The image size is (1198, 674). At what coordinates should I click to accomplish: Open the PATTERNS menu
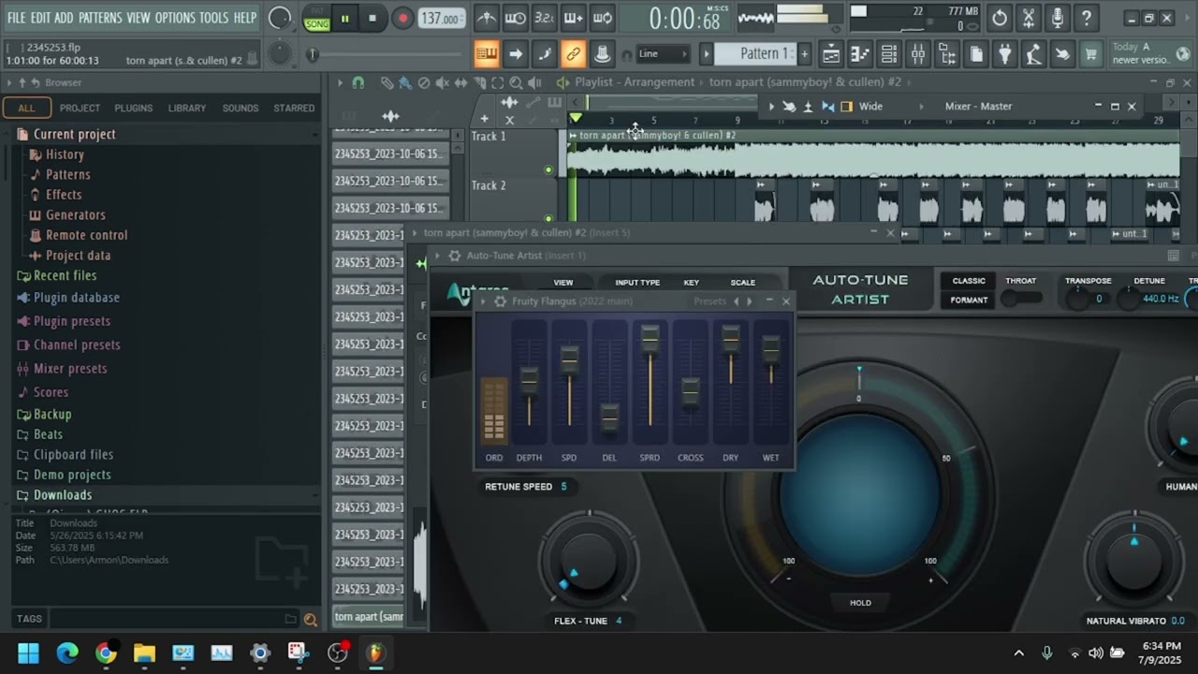coord(100,18)
